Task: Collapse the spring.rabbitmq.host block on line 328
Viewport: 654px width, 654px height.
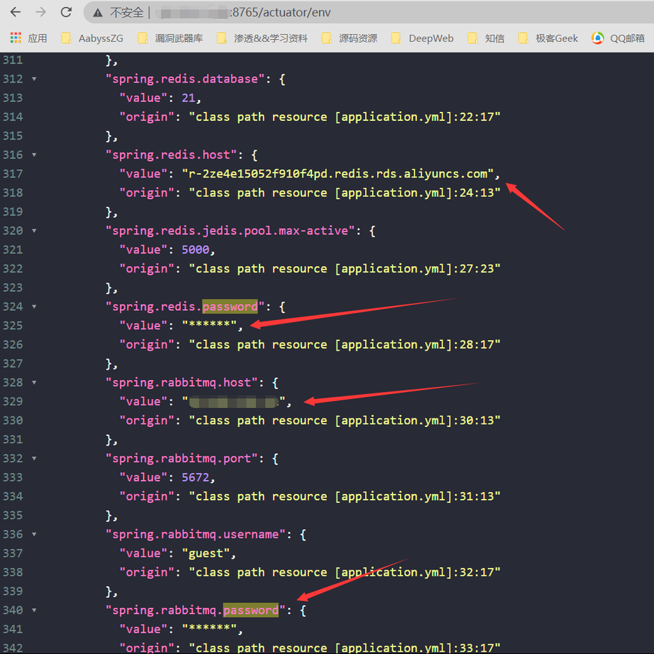Action: click(x=34, y=382)
